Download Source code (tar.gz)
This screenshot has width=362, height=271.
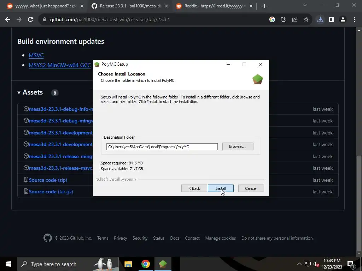[51, 192]
